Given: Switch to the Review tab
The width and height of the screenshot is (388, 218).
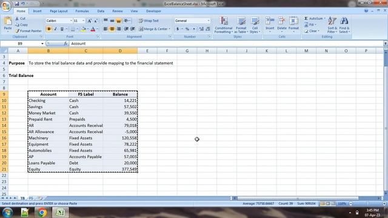Looking at the screenshot, I should [x=118, y=11].
